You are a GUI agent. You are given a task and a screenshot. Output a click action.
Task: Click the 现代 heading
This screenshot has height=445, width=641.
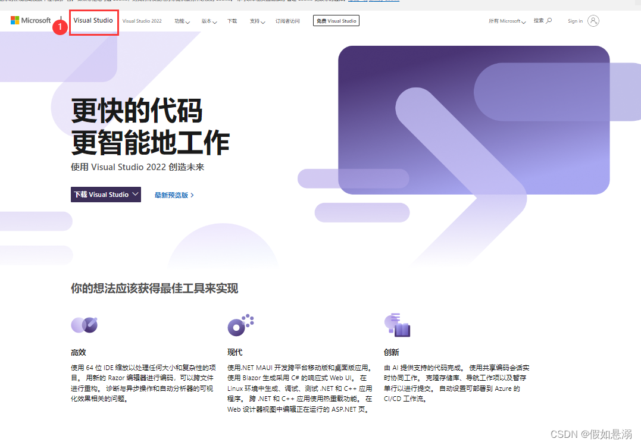[x=234, y=352]
